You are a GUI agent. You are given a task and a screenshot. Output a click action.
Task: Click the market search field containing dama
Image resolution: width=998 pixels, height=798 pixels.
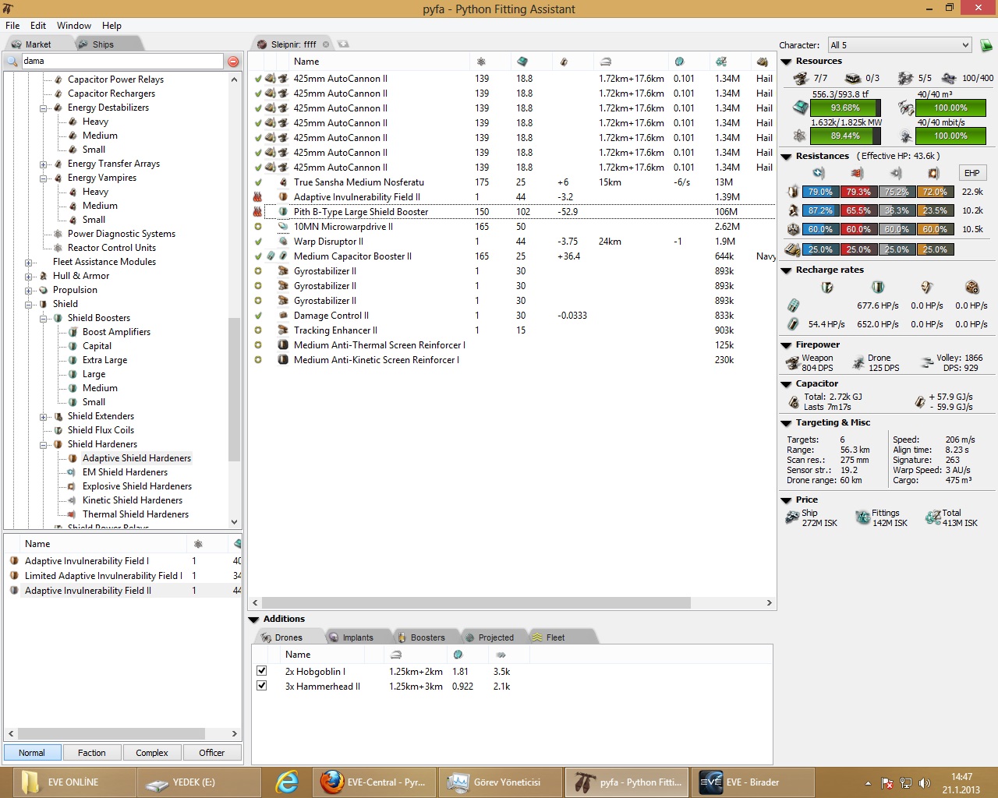(122, 62)
